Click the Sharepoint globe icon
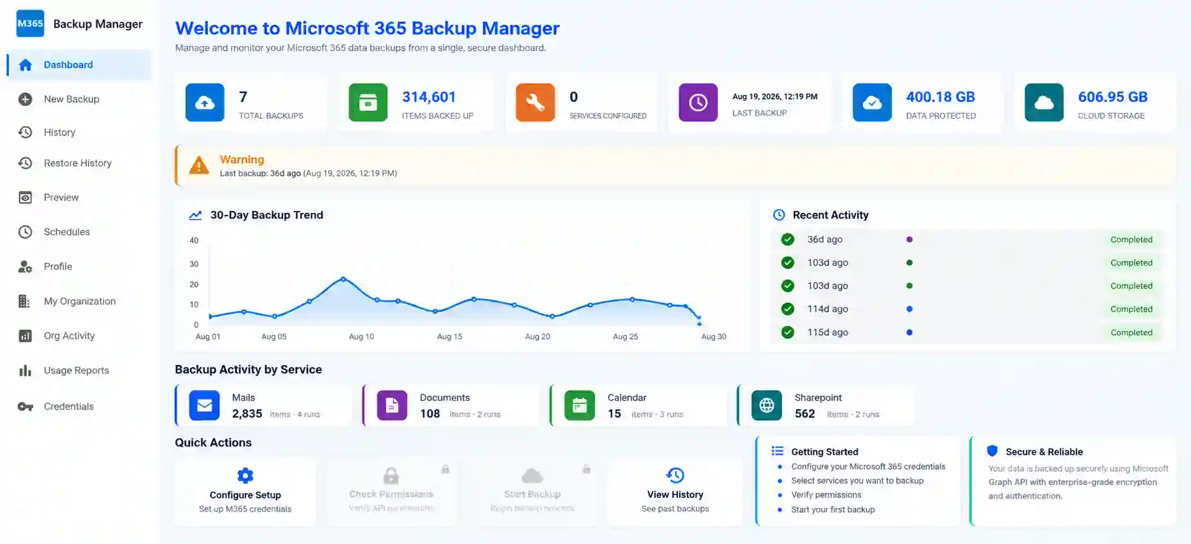This screenshot has width=1191, height=544. pyautogui.click(x=767, y=405)
